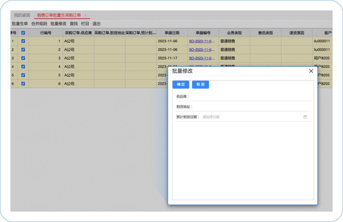Click 栏目 in the toolbar
This screenshot has width=343, height=222.
(x=85, y=24)
